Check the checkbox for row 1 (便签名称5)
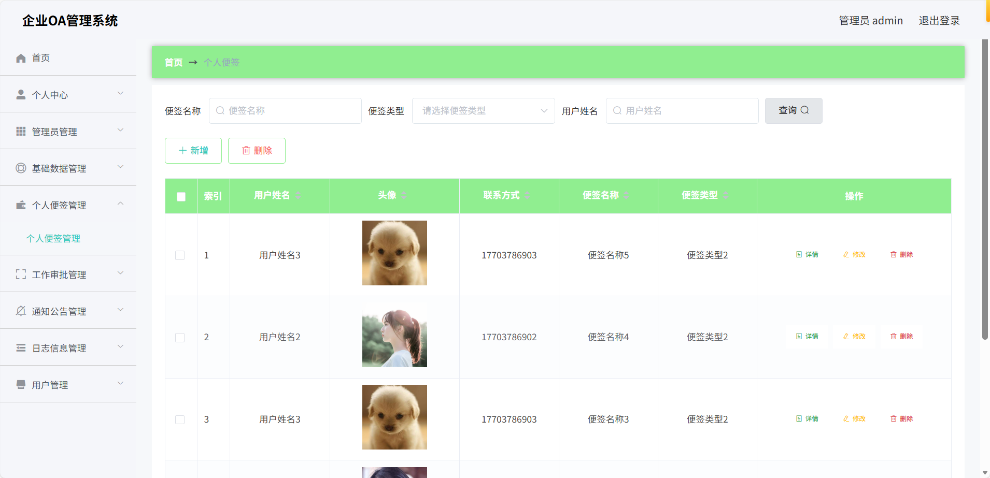 (180, 255)
